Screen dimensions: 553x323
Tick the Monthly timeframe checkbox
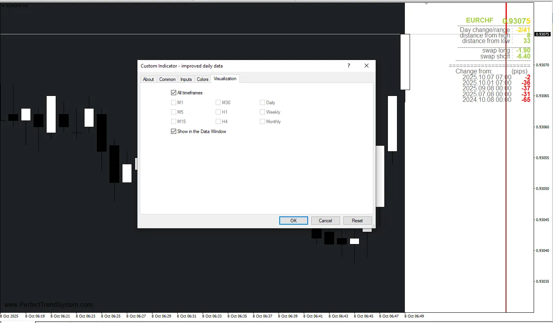coord(262,122)
